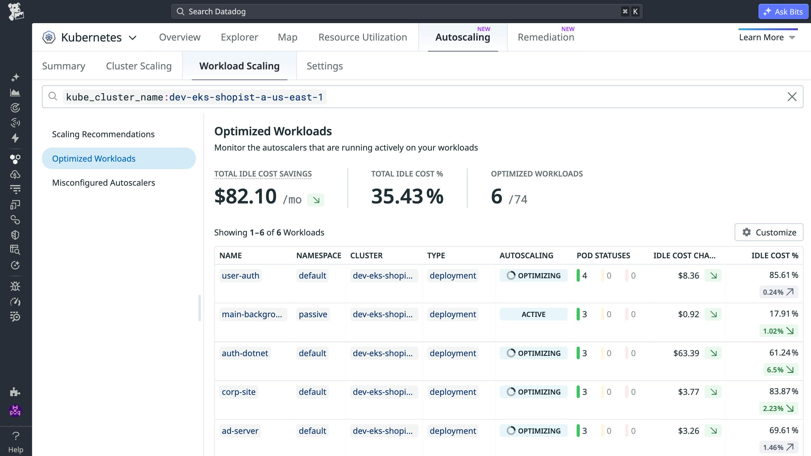Click the Customize gear button above the table
This screenshot has height=456, width=811.
[x=769, y=232]
